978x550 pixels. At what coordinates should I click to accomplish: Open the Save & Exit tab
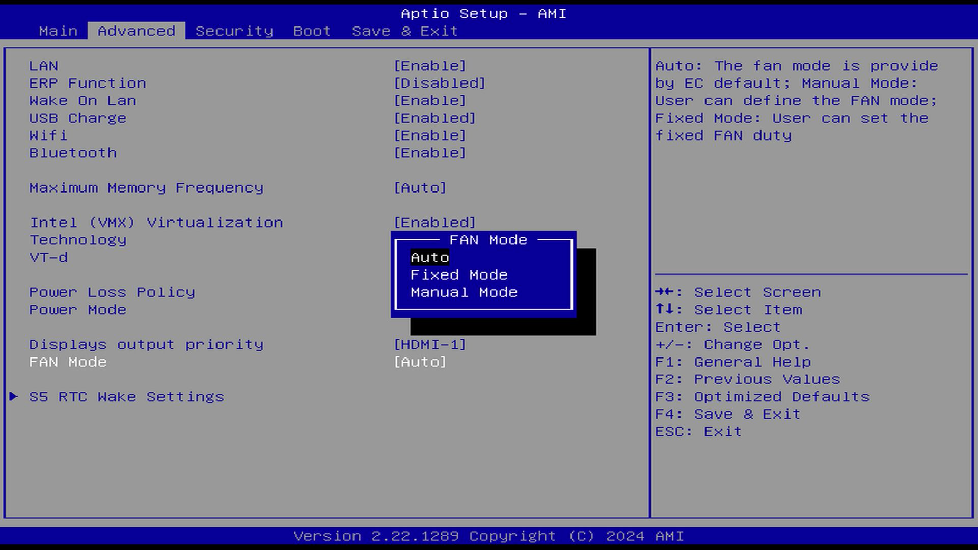point(404,31)
